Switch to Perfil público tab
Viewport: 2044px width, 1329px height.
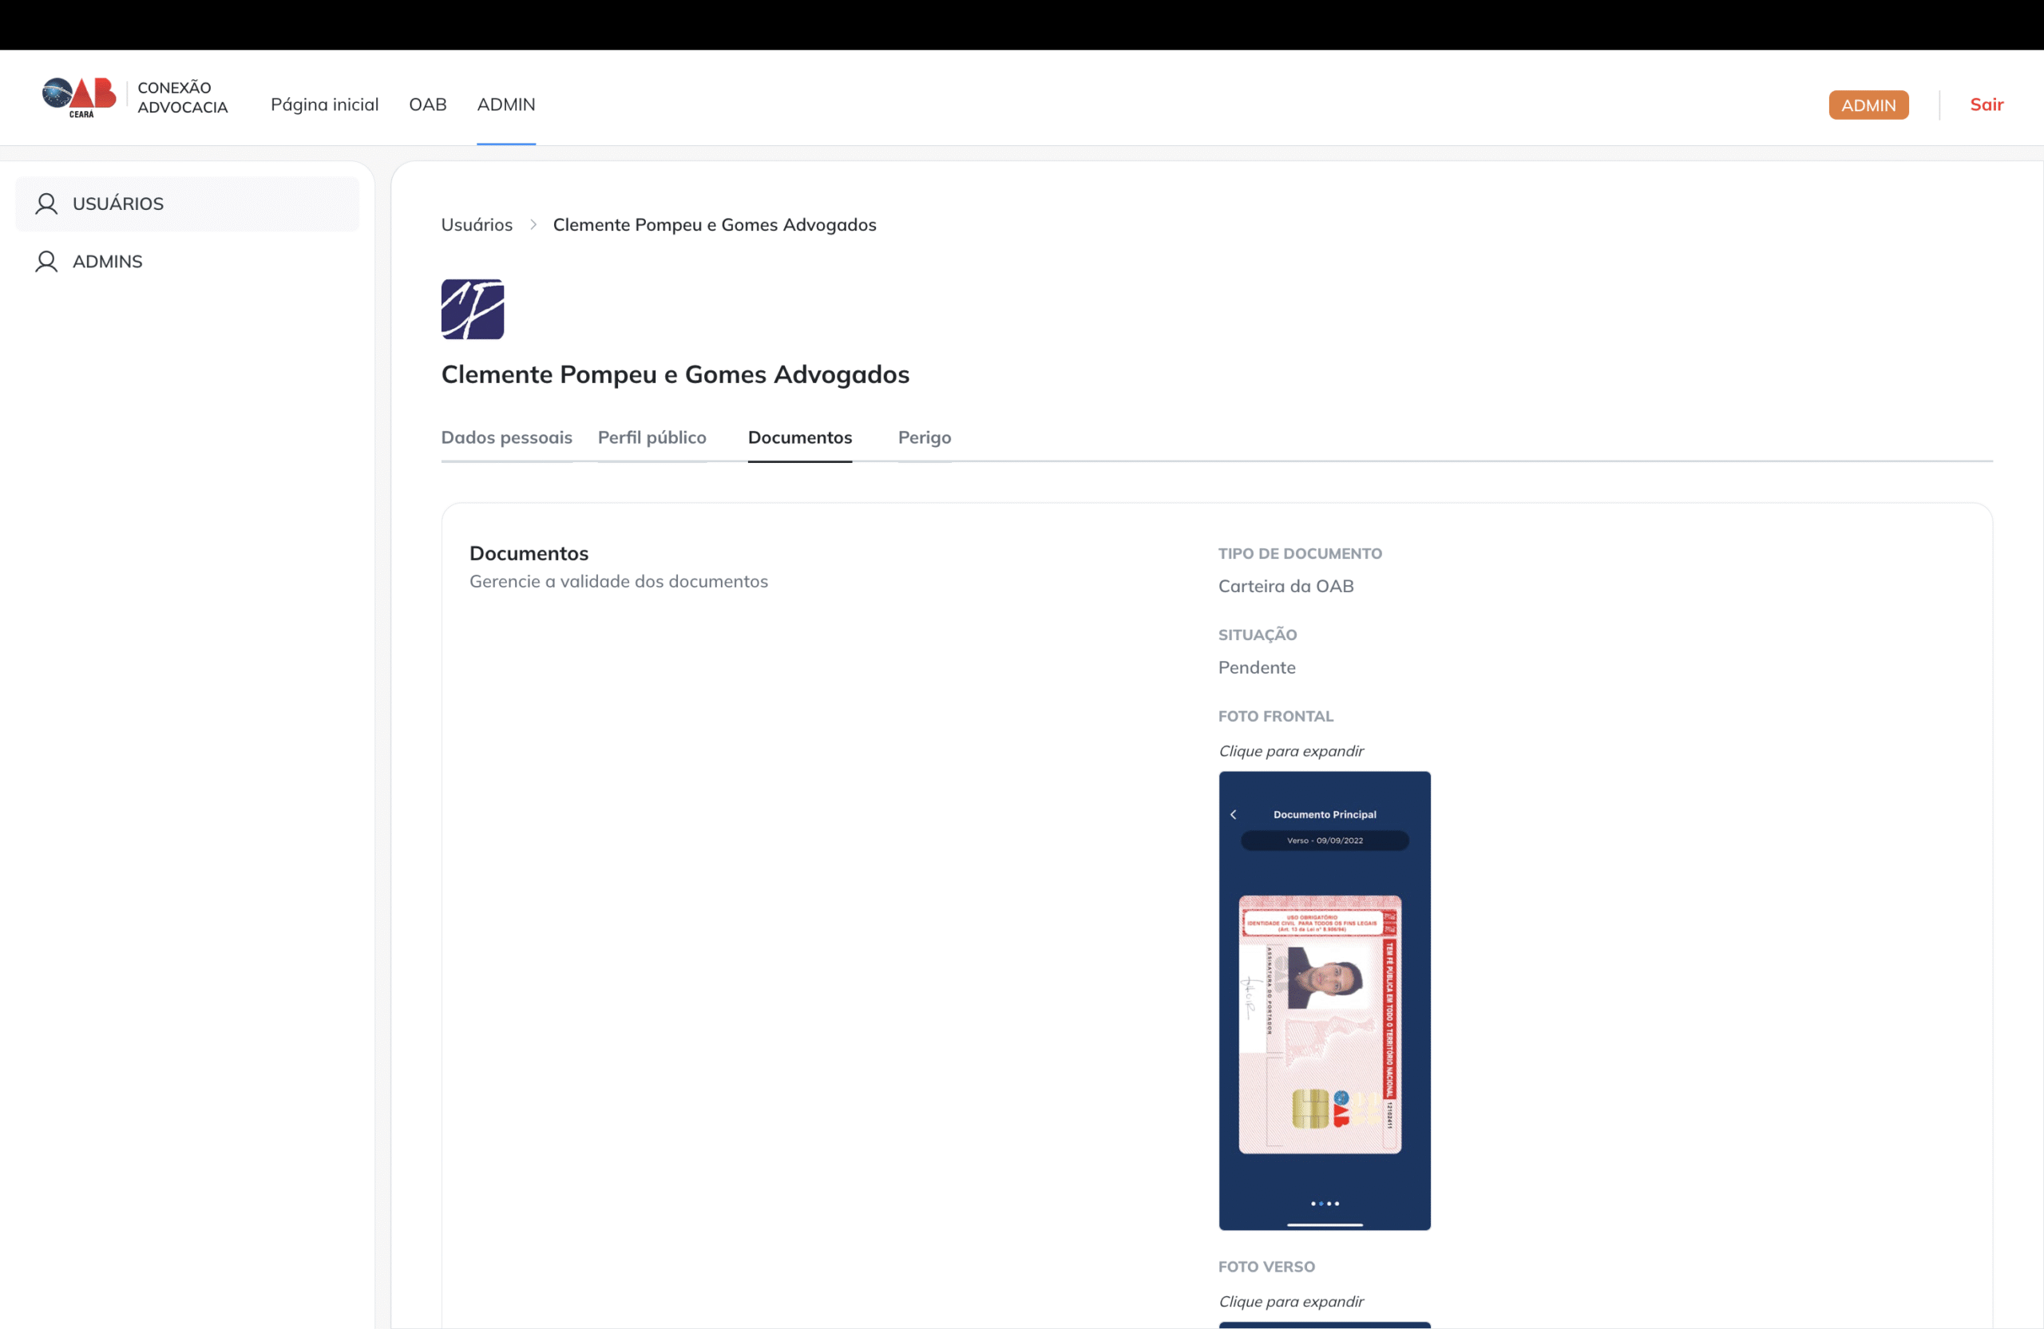click(x=652, y=437)
